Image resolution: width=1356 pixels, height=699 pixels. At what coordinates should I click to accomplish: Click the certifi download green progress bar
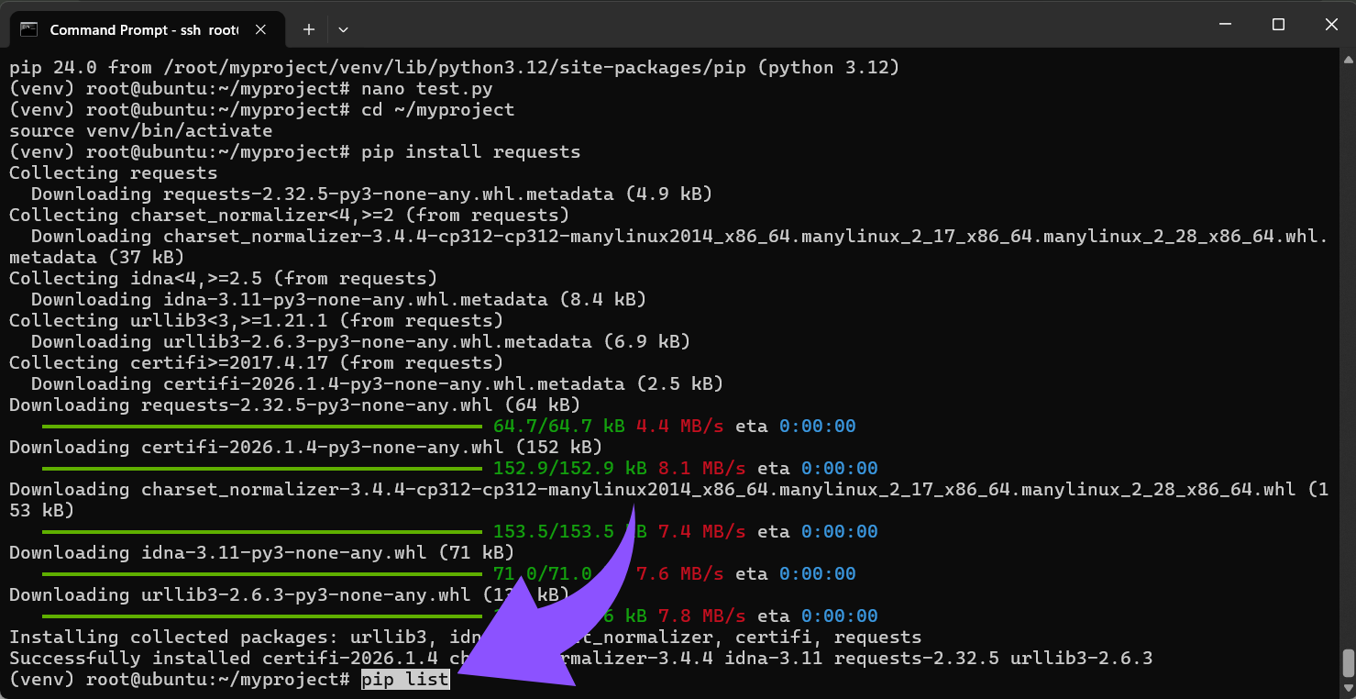tap(261, 469)
